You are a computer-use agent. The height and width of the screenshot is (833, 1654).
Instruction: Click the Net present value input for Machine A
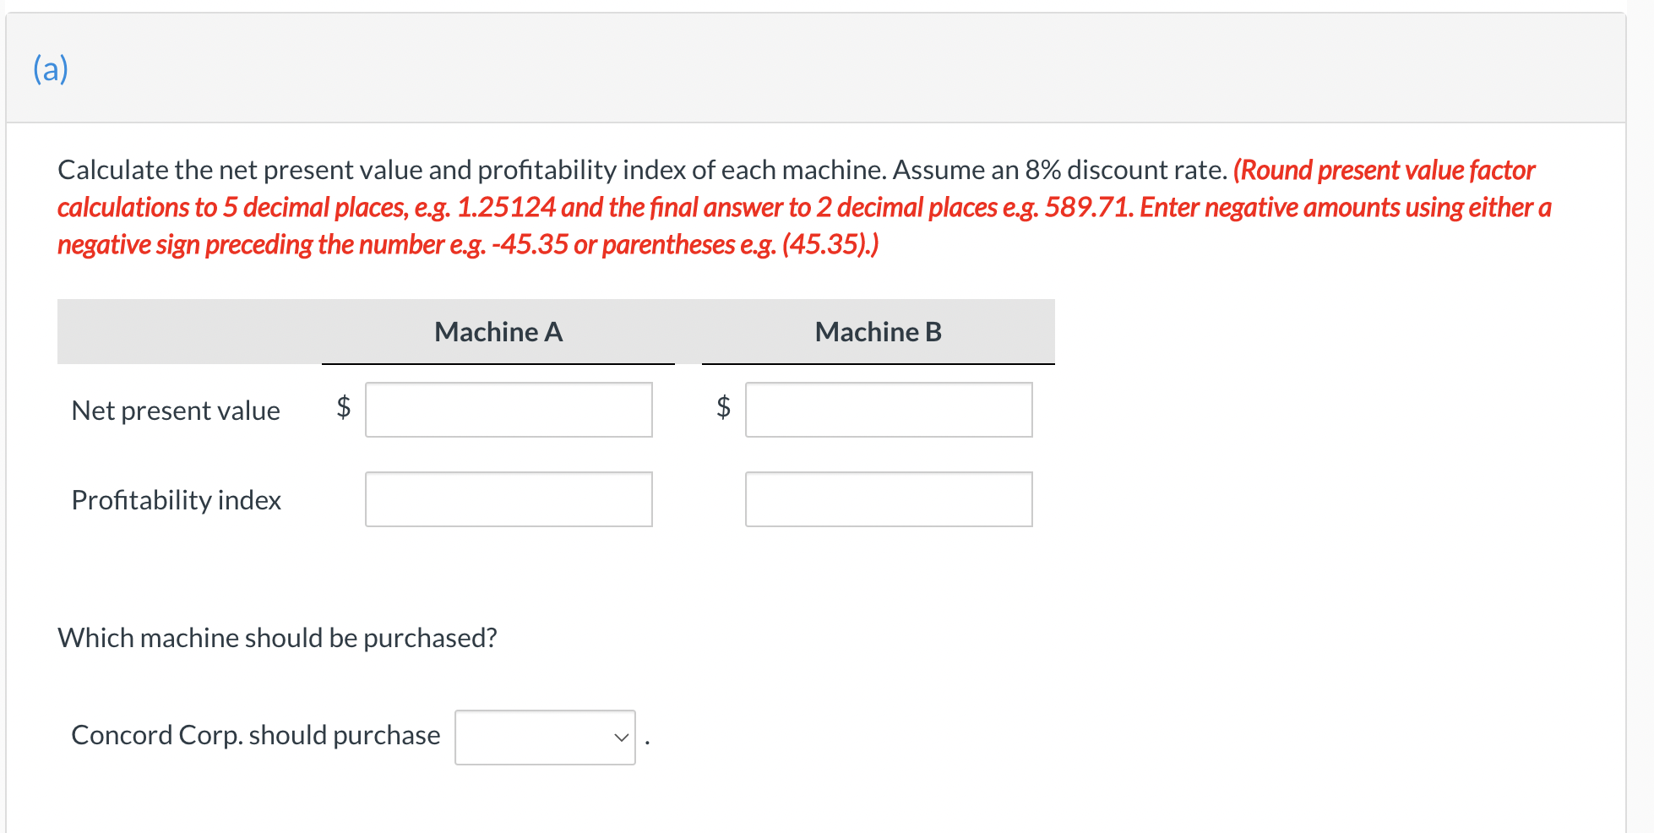tap(508, 410)
